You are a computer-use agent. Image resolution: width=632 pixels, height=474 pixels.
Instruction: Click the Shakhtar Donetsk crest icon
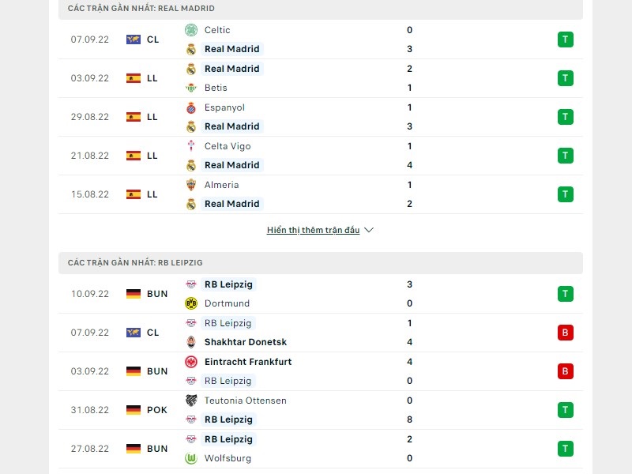190,342
